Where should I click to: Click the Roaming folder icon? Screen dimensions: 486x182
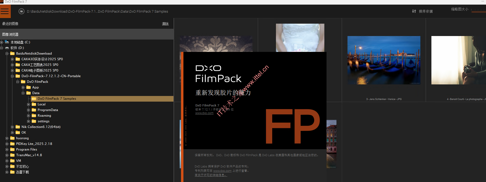click(34, 116)
